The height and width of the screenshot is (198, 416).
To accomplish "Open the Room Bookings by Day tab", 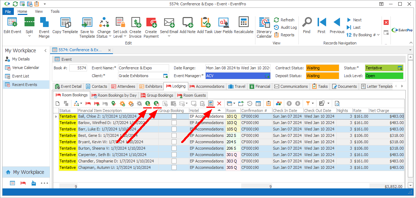I will click(x=115, y=95).
